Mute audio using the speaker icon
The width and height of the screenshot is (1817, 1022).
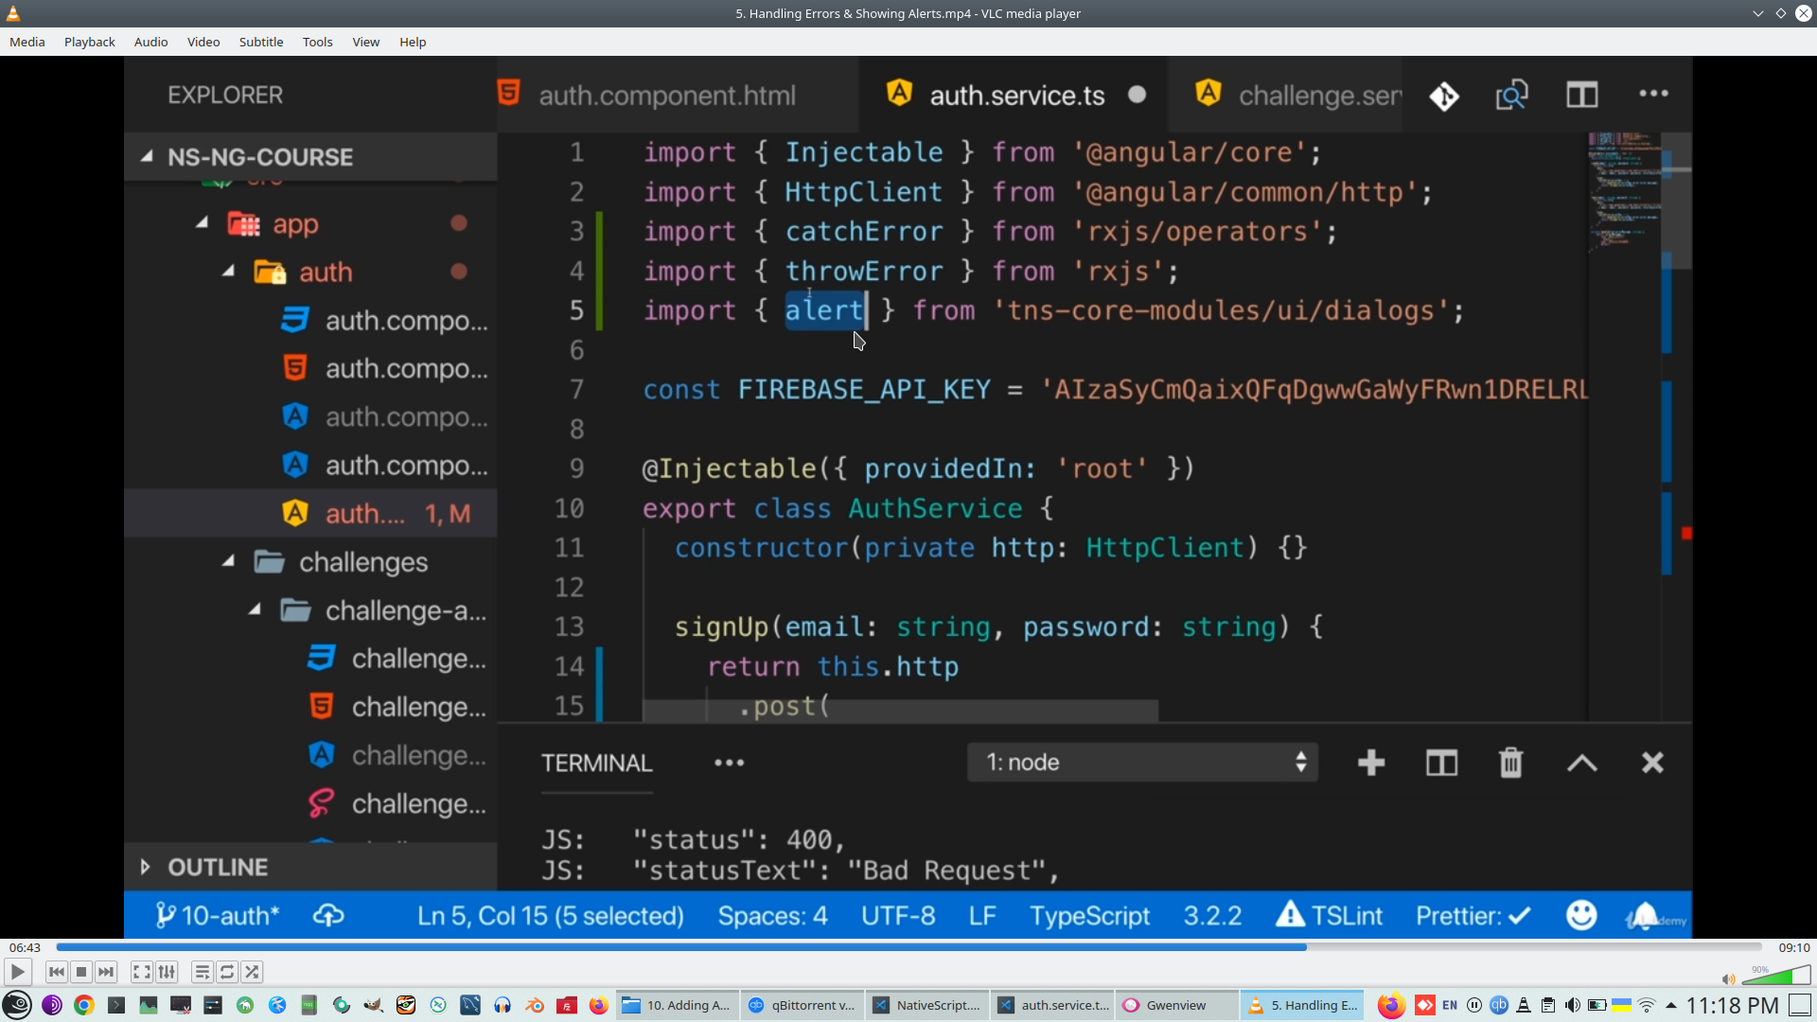coord(1728,979)
